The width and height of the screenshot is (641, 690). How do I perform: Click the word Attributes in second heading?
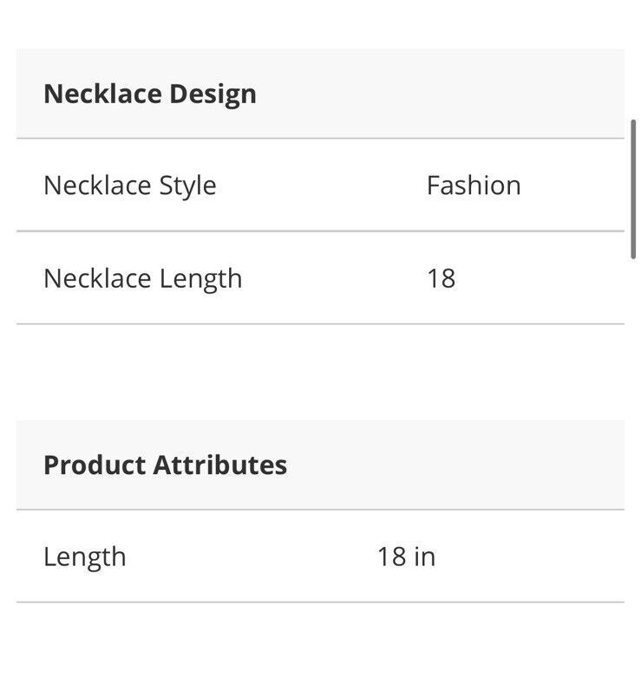click(220, 465)
